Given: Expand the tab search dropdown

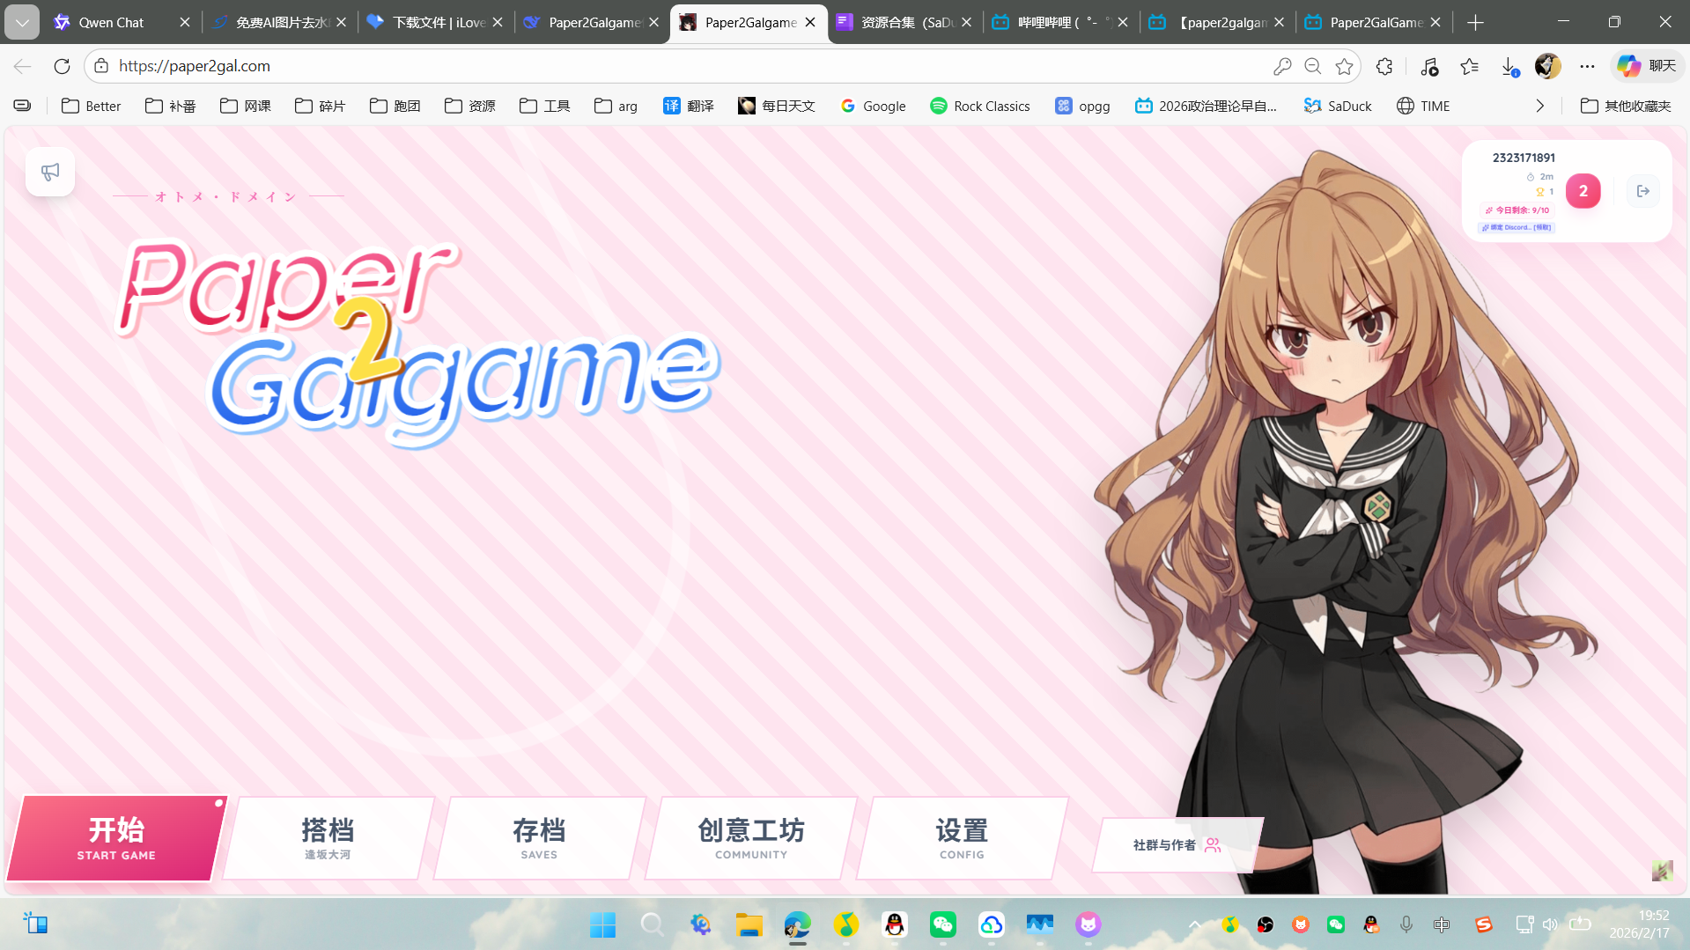Looking at the screenshot, I should [x=22, y=22].
